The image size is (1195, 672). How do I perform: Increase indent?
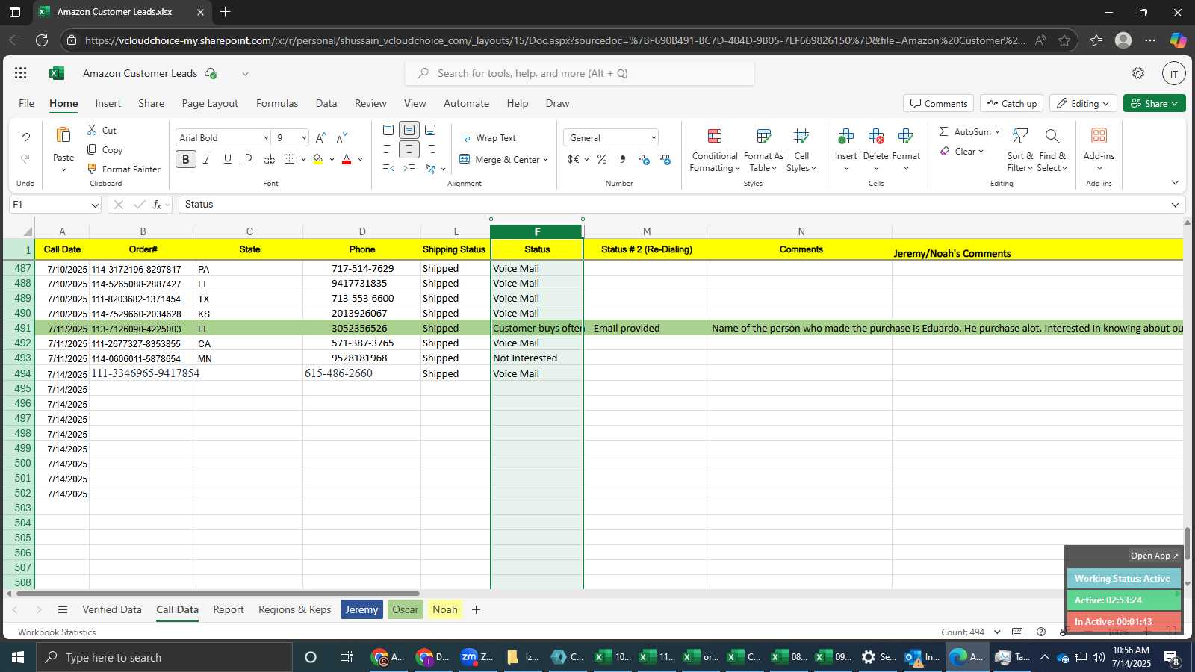click(x=409, y=169)
